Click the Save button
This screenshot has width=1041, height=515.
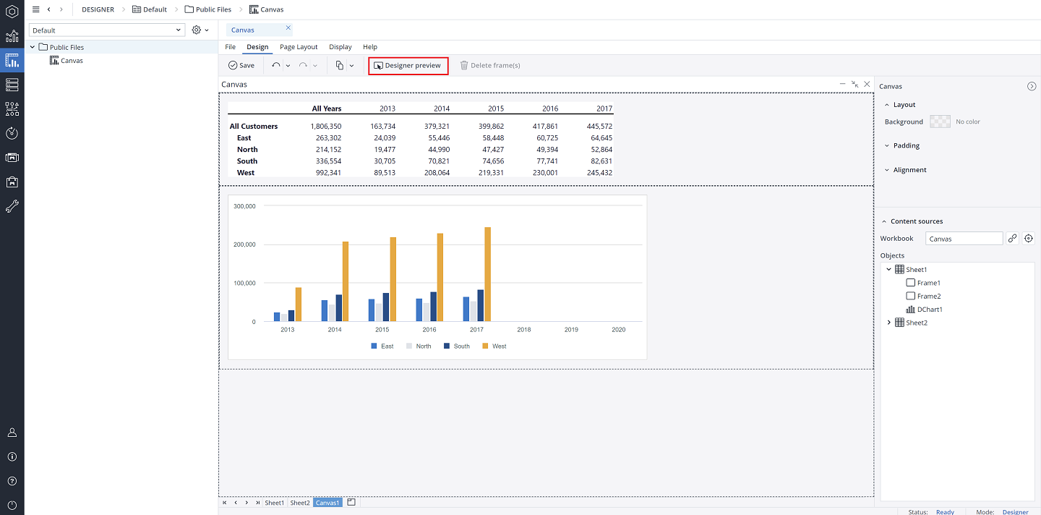[241, 65]
